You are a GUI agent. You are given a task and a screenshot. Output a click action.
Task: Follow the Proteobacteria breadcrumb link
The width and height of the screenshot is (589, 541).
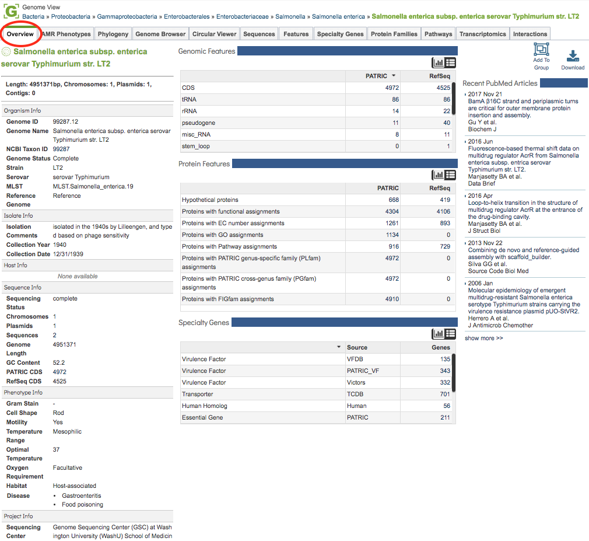(71, 16)
